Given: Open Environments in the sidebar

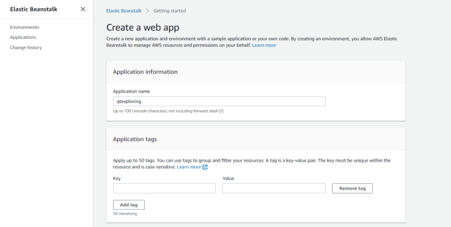Looking at the screenshot, I should tap(25, 27).
